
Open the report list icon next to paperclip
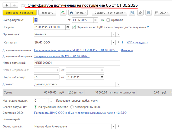149,13
